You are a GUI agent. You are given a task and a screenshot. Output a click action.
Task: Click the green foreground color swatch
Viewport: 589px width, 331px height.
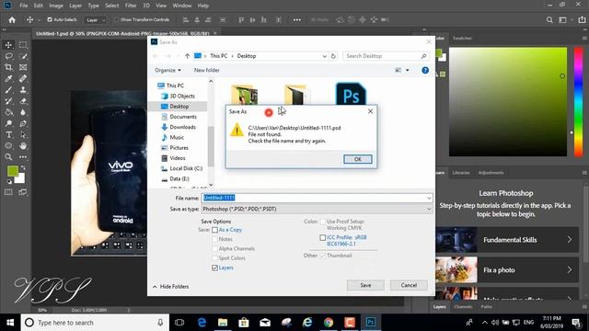pyautogui.click(x=13, y=171)
